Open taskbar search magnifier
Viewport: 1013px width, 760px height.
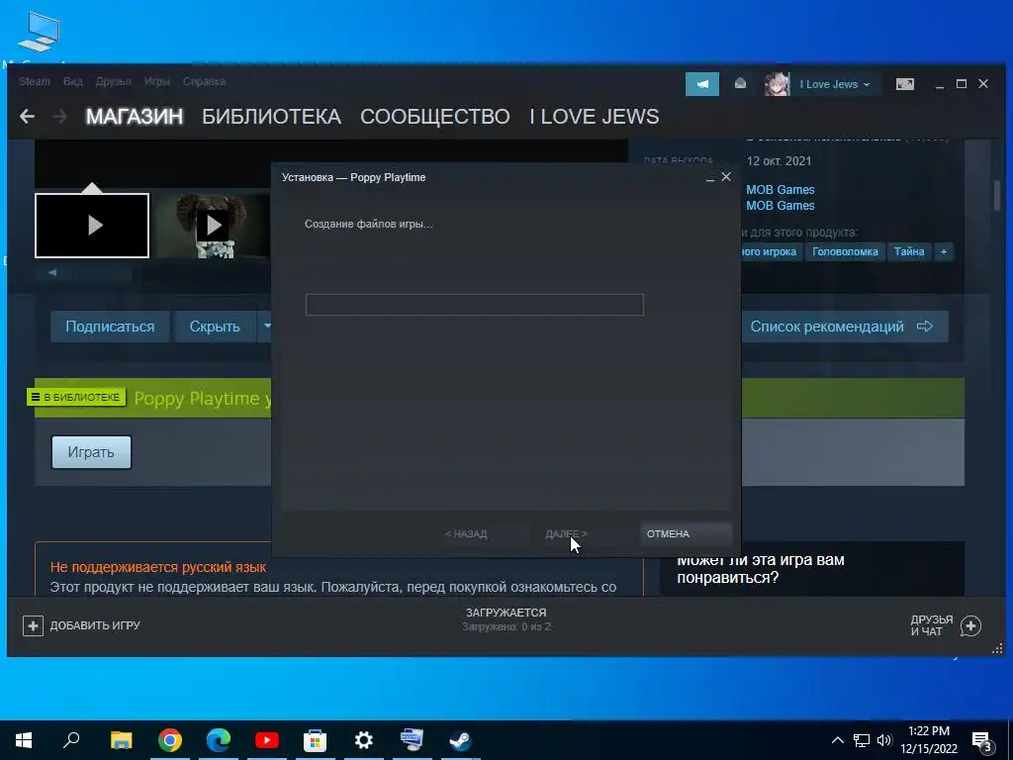[x=71, y=740]
